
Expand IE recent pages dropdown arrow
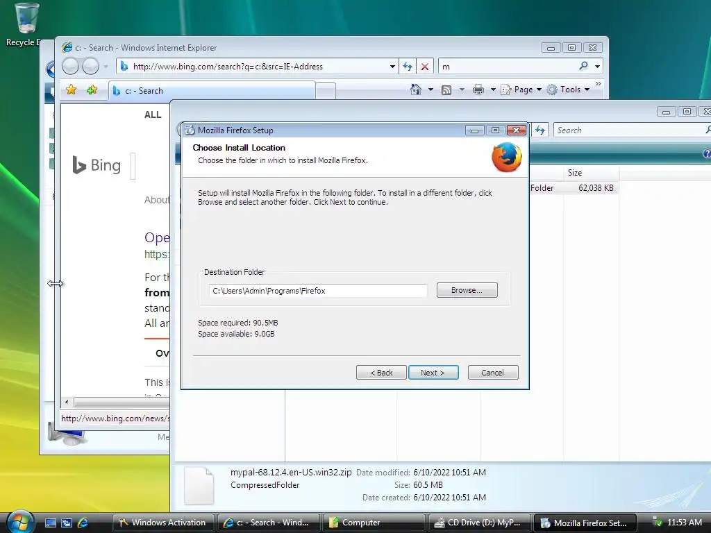(106, 67)
